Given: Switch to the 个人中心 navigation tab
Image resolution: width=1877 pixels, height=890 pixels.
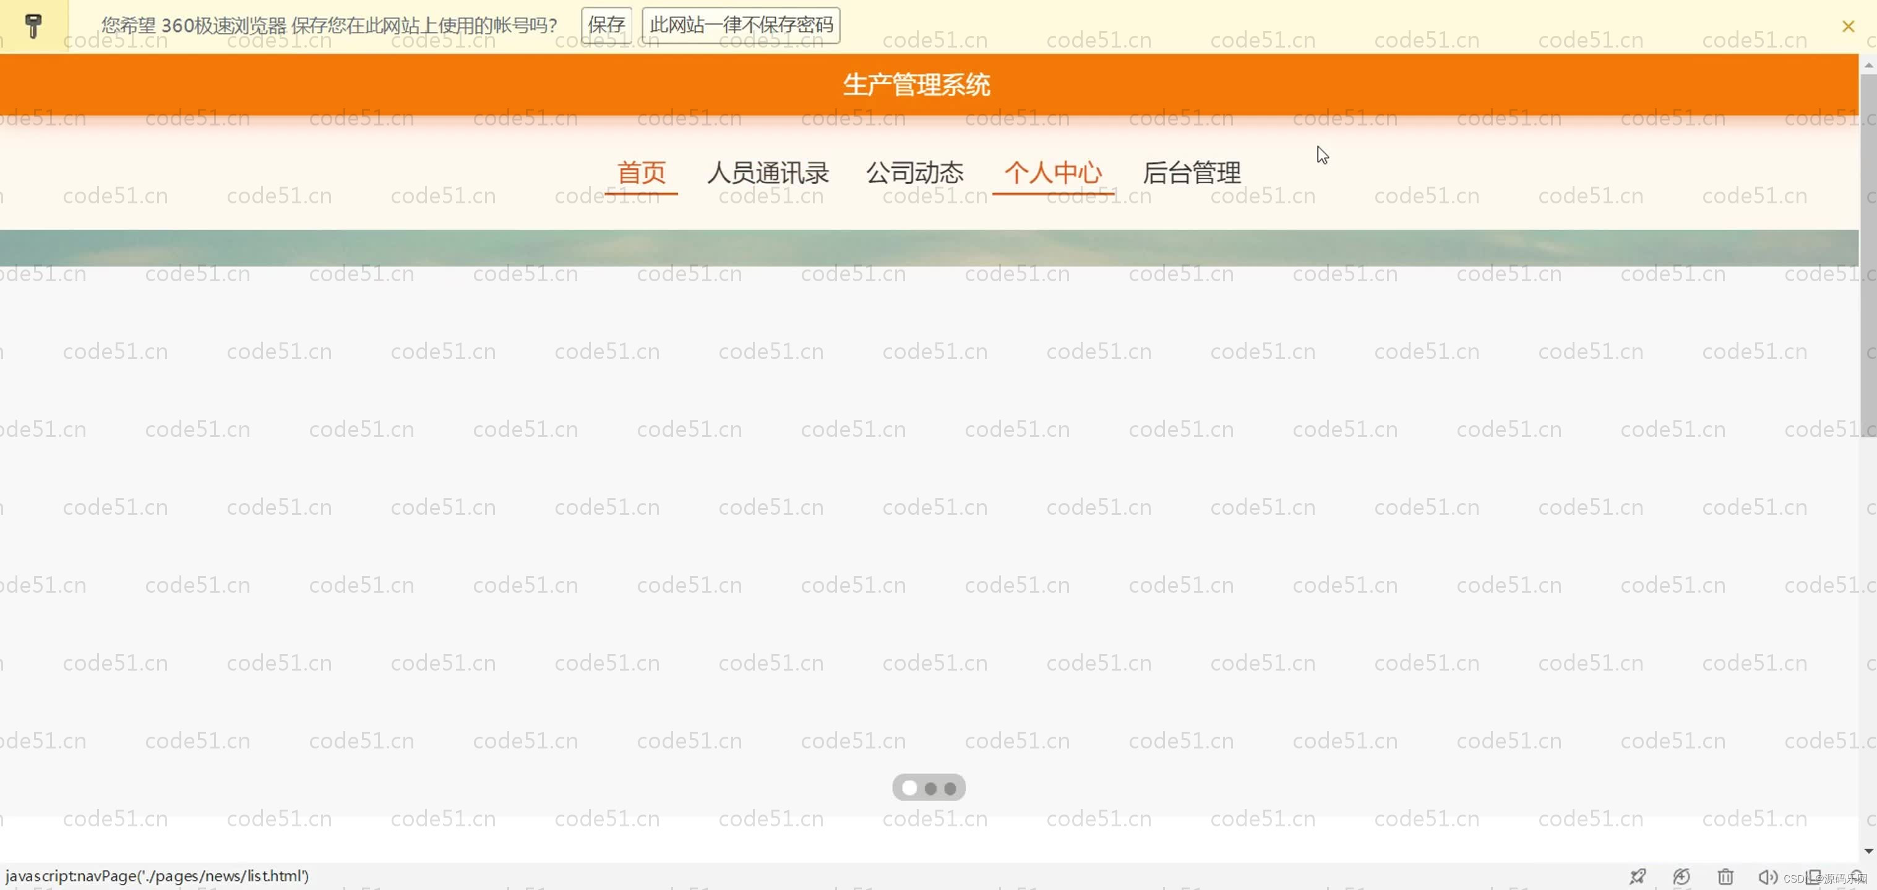Looking at the screenshot, I should pos(1054,173).
